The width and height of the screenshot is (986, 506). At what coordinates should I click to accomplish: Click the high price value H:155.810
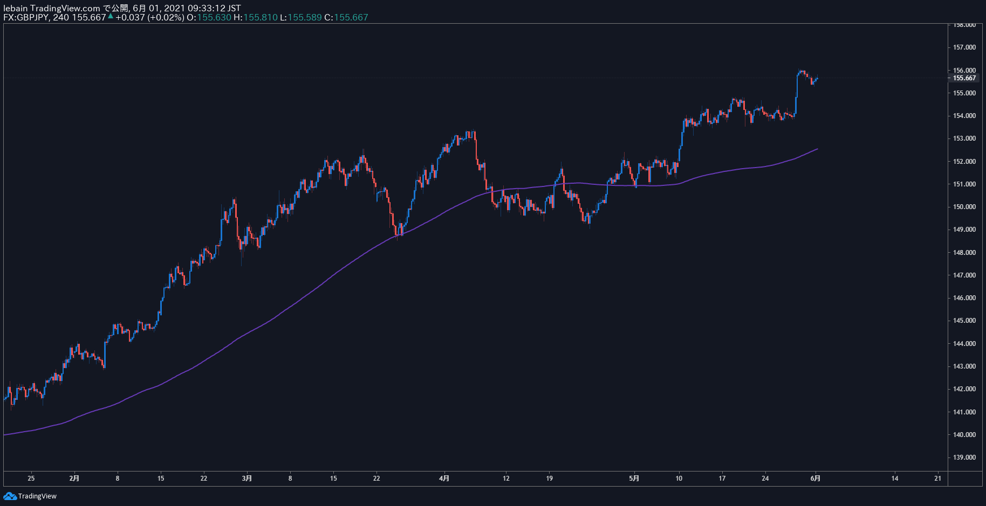(x=256, y=17)
